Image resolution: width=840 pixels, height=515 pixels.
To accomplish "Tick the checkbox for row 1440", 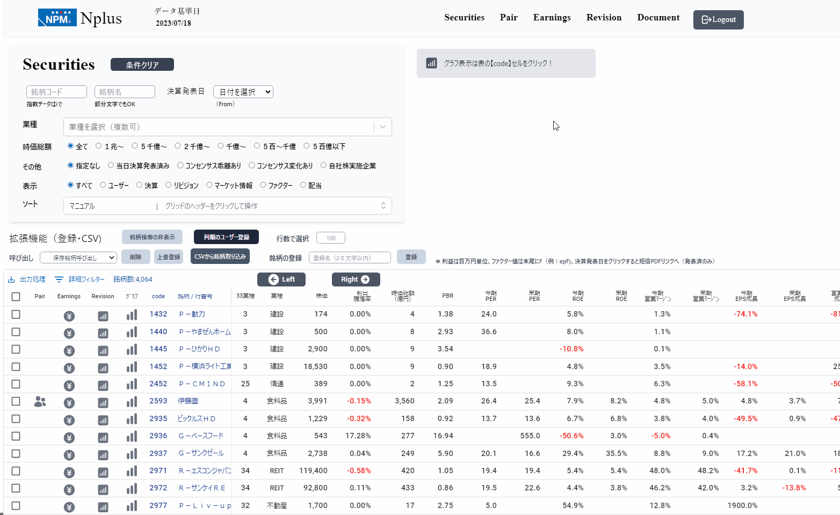I will (x=16, y=332).
